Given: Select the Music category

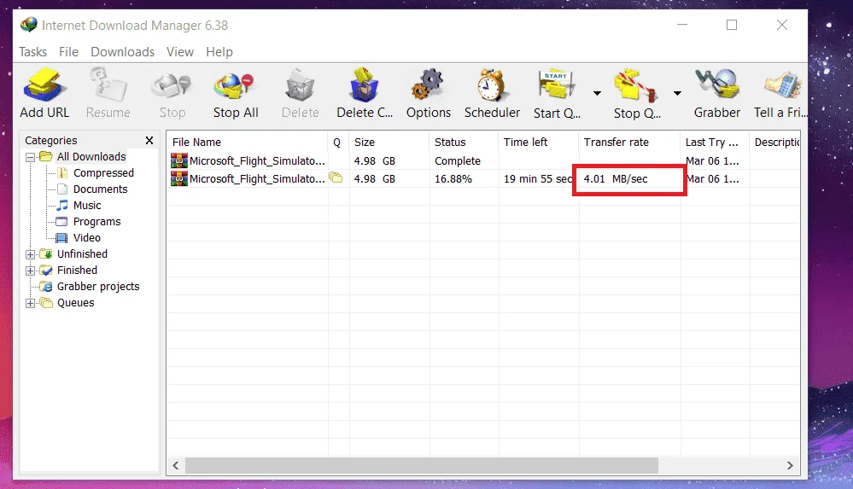Looking at the screenshot, I should click(87, 205).
